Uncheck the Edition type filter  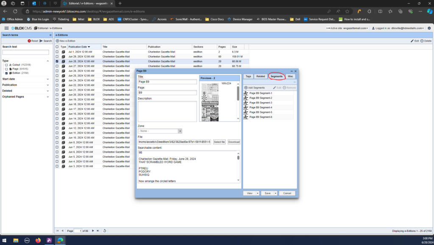tap(6, 73)
